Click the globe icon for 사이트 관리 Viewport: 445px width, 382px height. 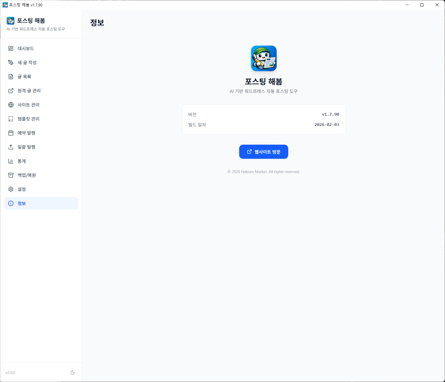[x=11, y=105]
